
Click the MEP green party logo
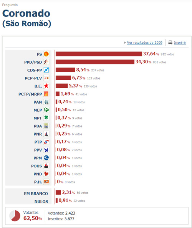click(46, 110)
